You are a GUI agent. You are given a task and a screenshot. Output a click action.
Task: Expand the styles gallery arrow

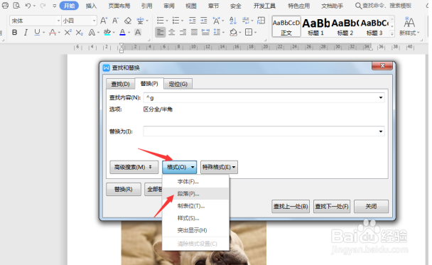coord(391,34)
